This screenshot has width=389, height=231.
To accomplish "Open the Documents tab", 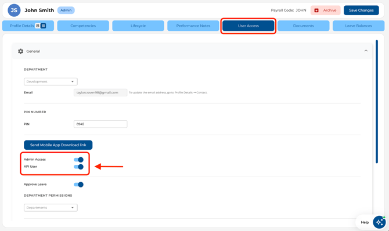I will [x=304, y=26].
